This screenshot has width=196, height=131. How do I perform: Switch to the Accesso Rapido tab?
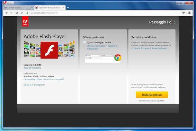point(19,8)
